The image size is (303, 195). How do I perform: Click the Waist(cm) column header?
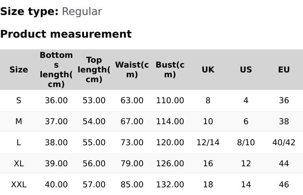click(x=132, y=70)
